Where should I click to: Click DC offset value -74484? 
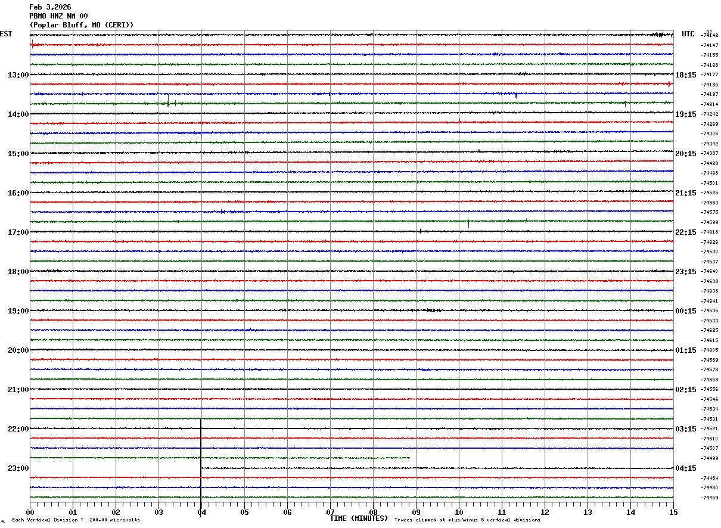pyautogui.click(x=710, y=478)
